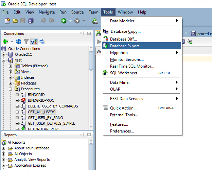Click the Filter funnel icon in Connections
The image size is (212, 170).
(26, 42)
